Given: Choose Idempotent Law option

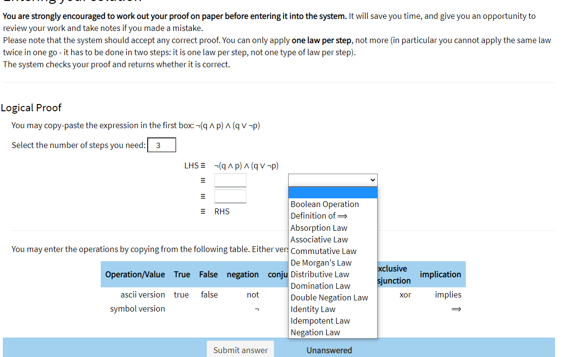Looking at the screenshot, I should (333, 321).
